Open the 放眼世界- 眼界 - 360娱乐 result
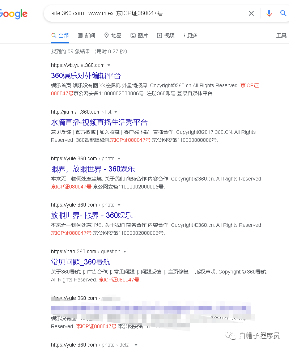 point(92,215)
